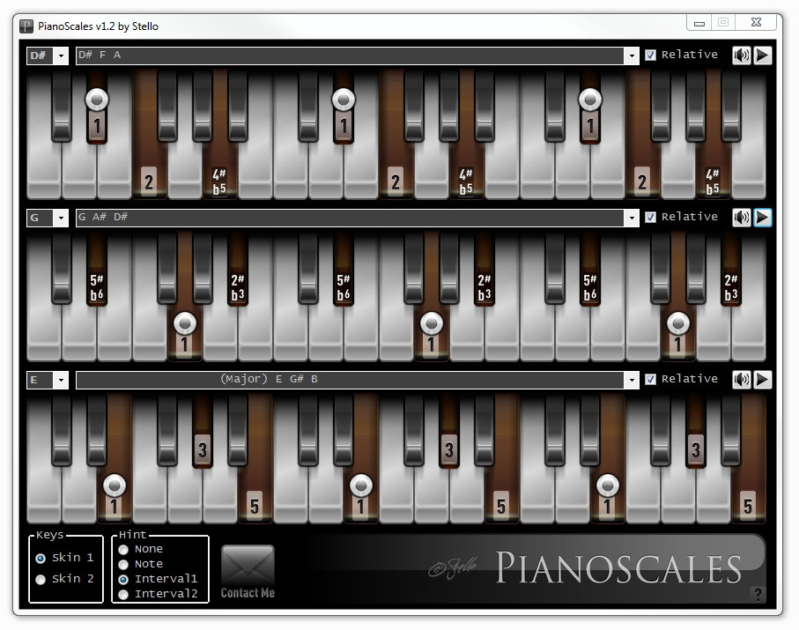Click the first key labeled 3 on bottom keyboard
The width and height of the screenshot is (799, 630).
pyautogui.click(x=203, y=433)
